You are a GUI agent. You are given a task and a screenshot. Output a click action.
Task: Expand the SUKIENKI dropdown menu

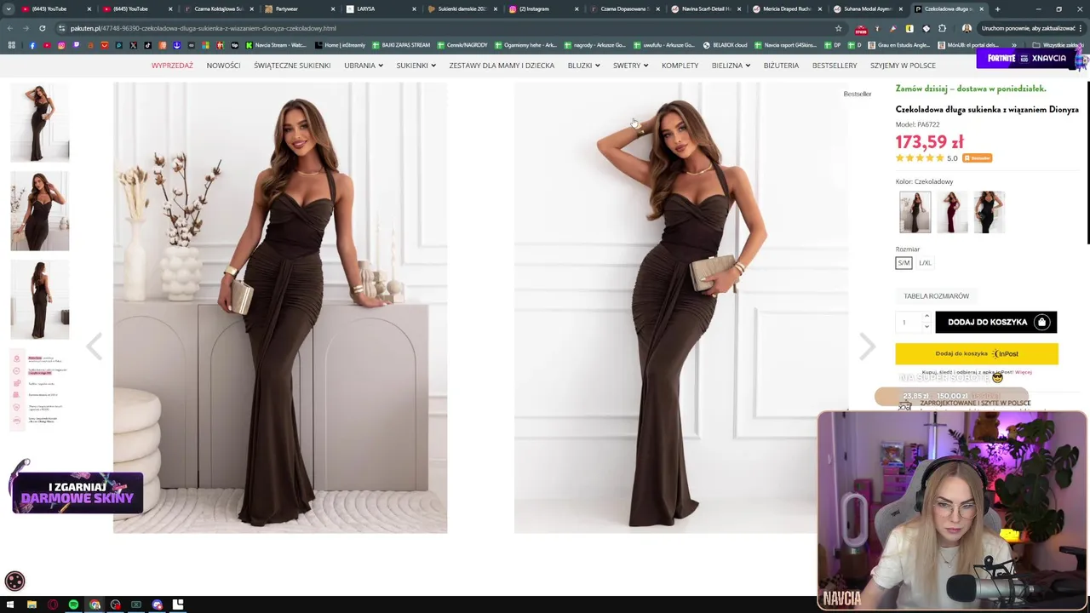coord(416,66)
